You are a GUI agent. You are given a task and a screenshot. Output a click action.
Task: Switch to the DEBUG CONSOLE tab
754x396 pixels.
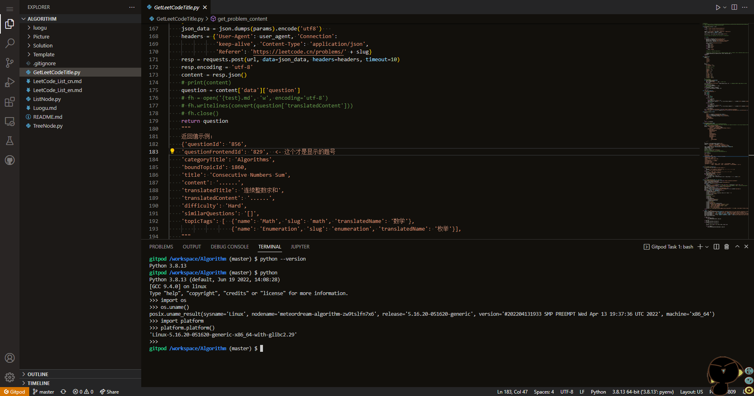(x=229, y=246)
